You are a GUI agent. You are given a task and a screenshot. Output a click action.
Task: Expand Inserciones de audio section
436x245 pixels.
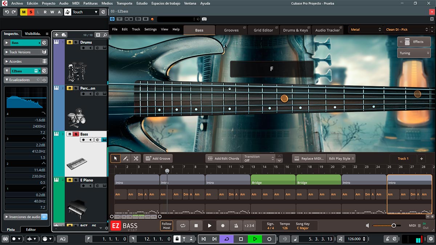click(7, 217)
